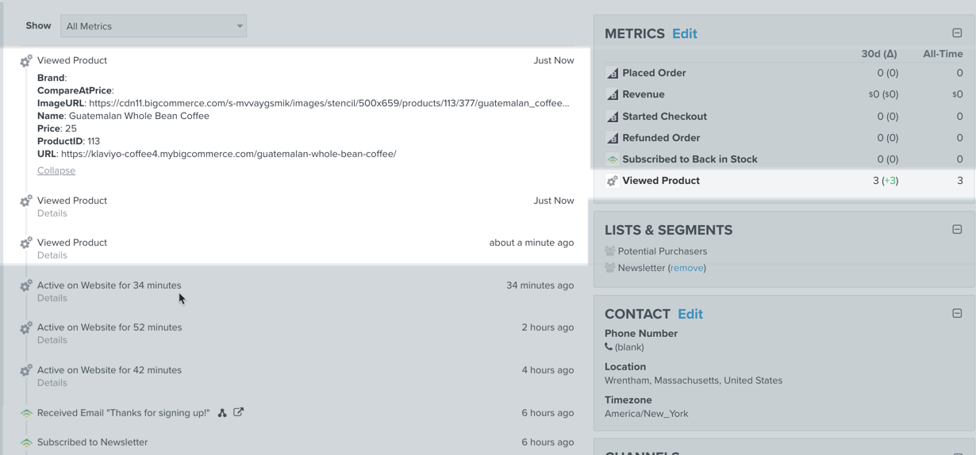This screenshot has width=976, height=455.
Task: Click the flow icon next to Received Email
Action: (222, 413)
